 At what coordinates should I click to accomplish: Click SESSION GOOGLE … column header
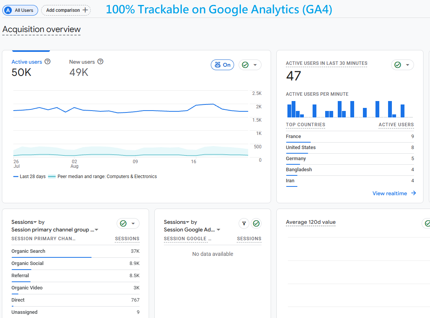[x=188, y=239]
